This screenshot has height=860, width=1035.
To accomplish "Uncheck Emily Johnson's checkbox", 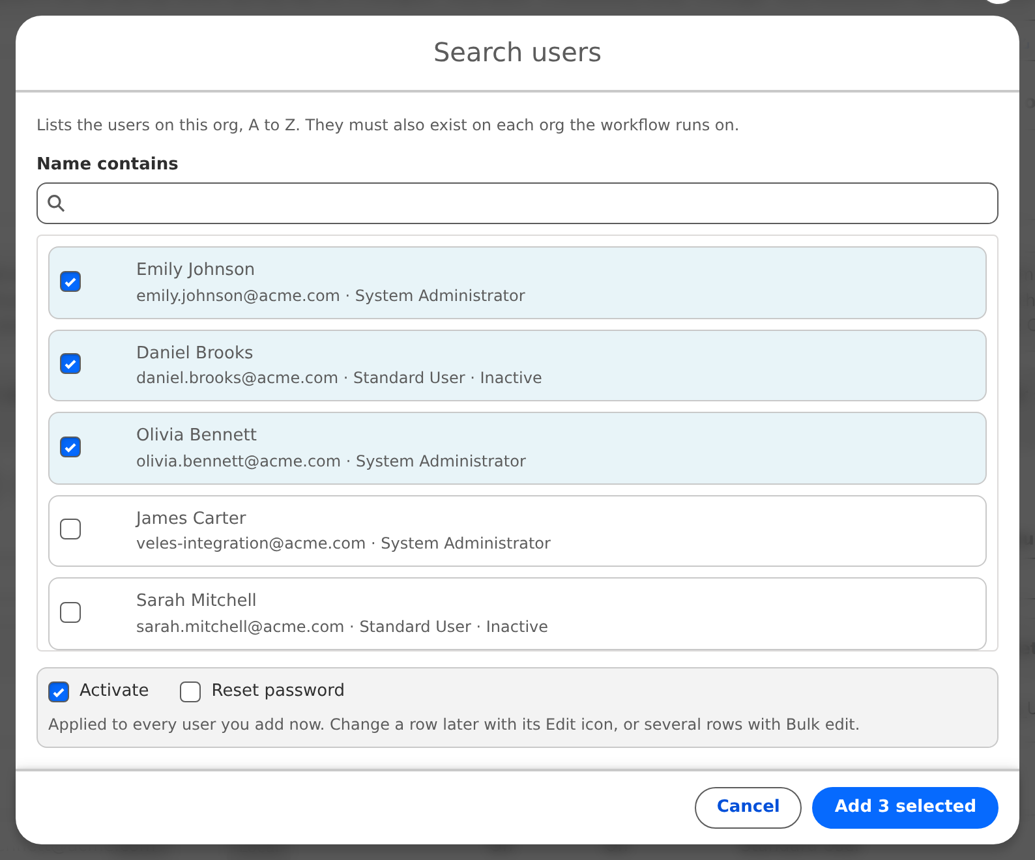I will click(70, 282).
